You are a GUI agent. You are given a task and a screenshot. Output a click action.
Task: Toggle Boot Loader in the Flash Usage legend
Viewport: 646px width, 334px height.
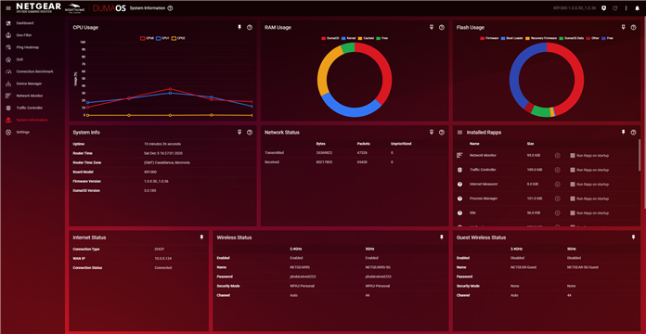point(512,38)
